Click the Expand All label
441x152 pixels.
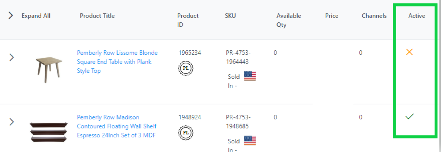pyautogui.click(x=36, y=16)
